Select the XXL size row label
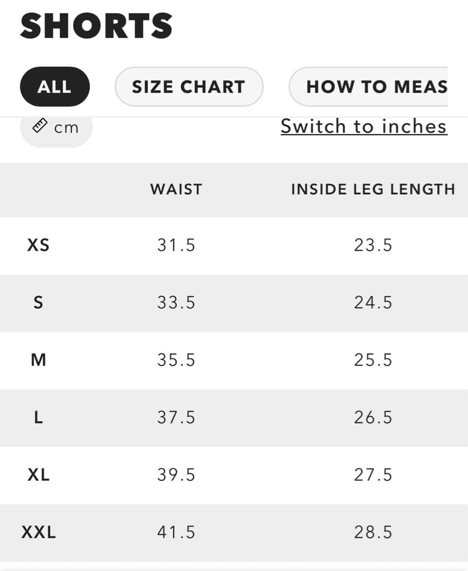468x571 pixels. pos(38,532)
